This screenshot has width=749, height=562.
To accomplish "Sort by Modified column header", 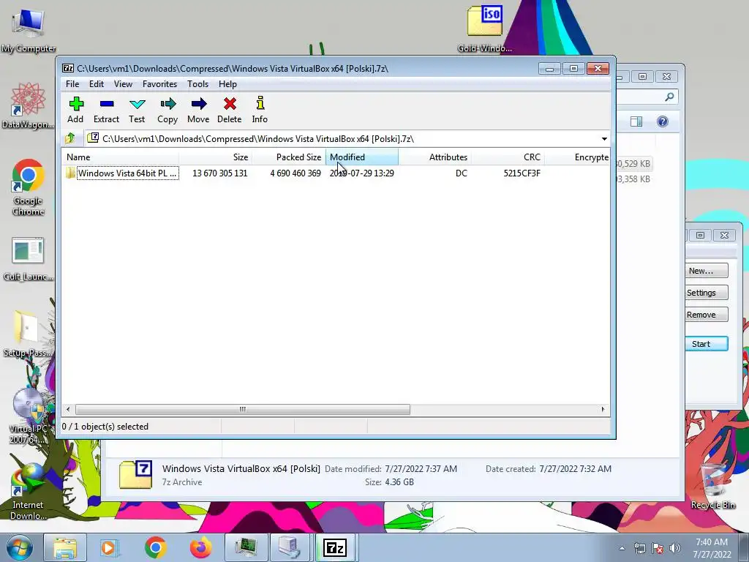I will tap(361, 157).
